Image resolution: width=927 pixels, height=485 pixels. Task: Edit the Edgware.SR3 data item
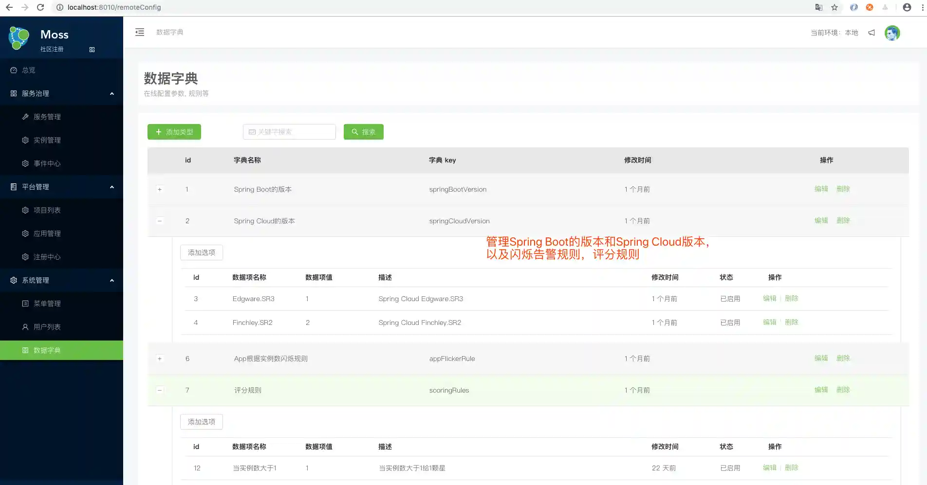769,298
